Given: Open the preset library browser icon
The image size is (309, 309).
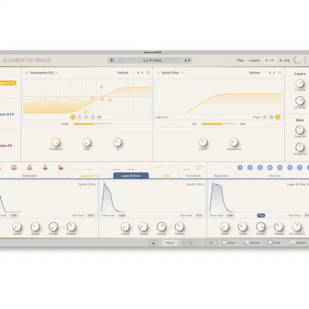Looking at the screenshot, I should point(112,61).
